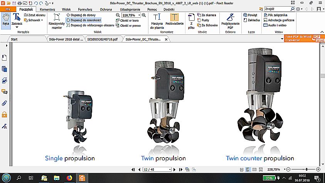325x183 pixels.
Task: Enable continuous page view mode
Action: click(x=248, y=169)
